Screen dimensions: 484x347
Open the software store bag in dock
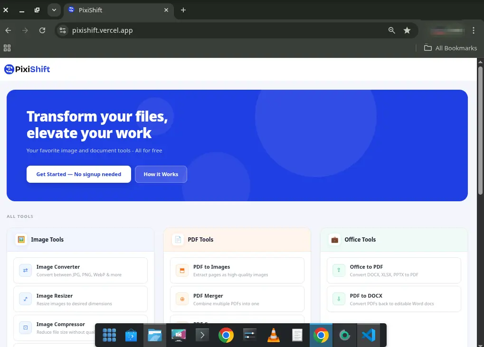[x=131, y=335]
